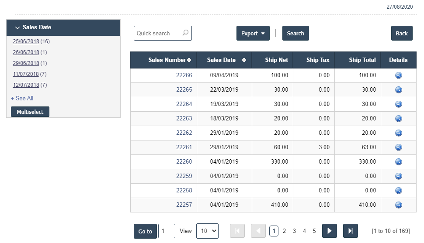The width and height of the screenshot is (424, 243).
Task: Filter by 25/06/2018 sales date
Action: pos(26,41)
